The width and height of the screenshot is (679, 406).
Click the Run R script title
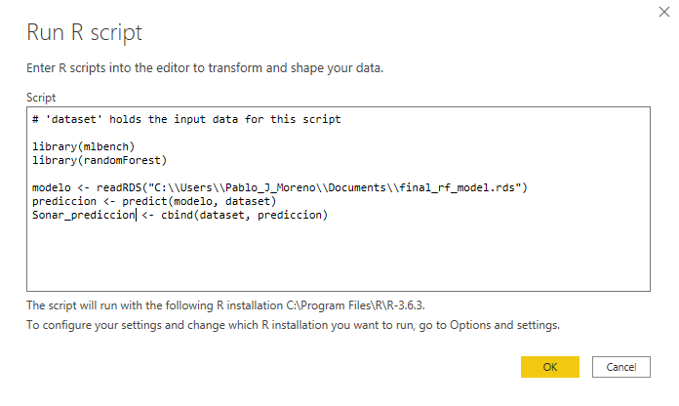pyautogui.click(x=84, y=32)
